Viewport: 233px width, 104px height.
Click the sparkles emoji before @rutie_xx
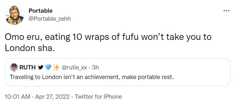click(56, 68)
